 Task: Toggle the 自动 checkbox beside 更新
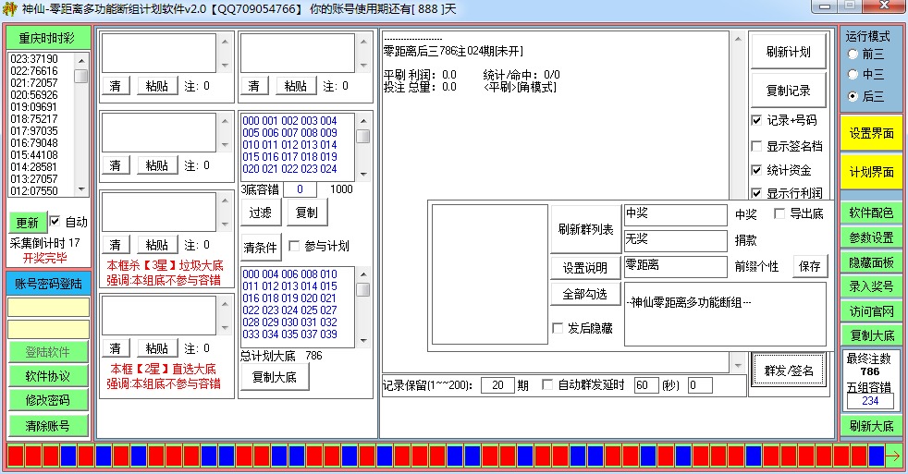click(x=55, y=222)
